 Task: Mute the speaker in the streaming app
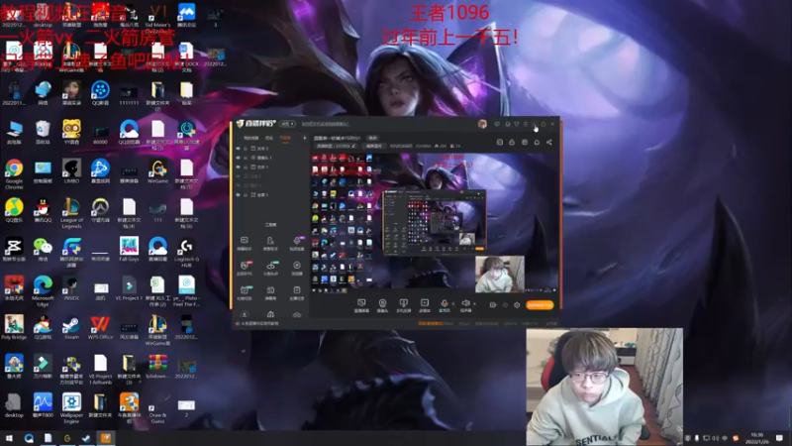tap(465, 304)
